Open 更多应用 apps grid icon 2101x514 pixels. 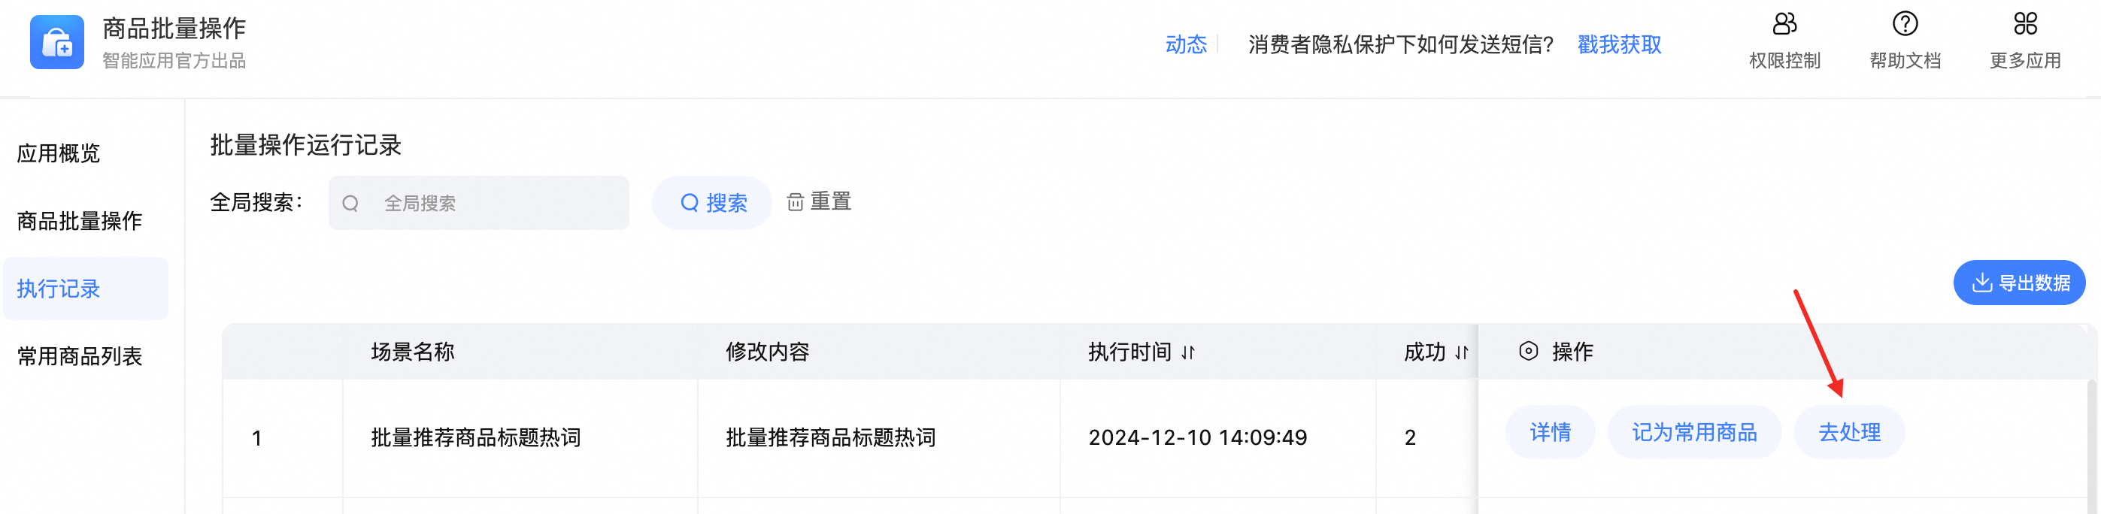point(2024,25)
